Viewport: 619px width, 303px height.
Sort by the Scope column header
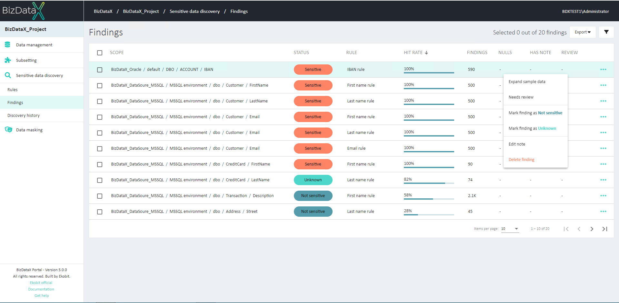(117, 52)
